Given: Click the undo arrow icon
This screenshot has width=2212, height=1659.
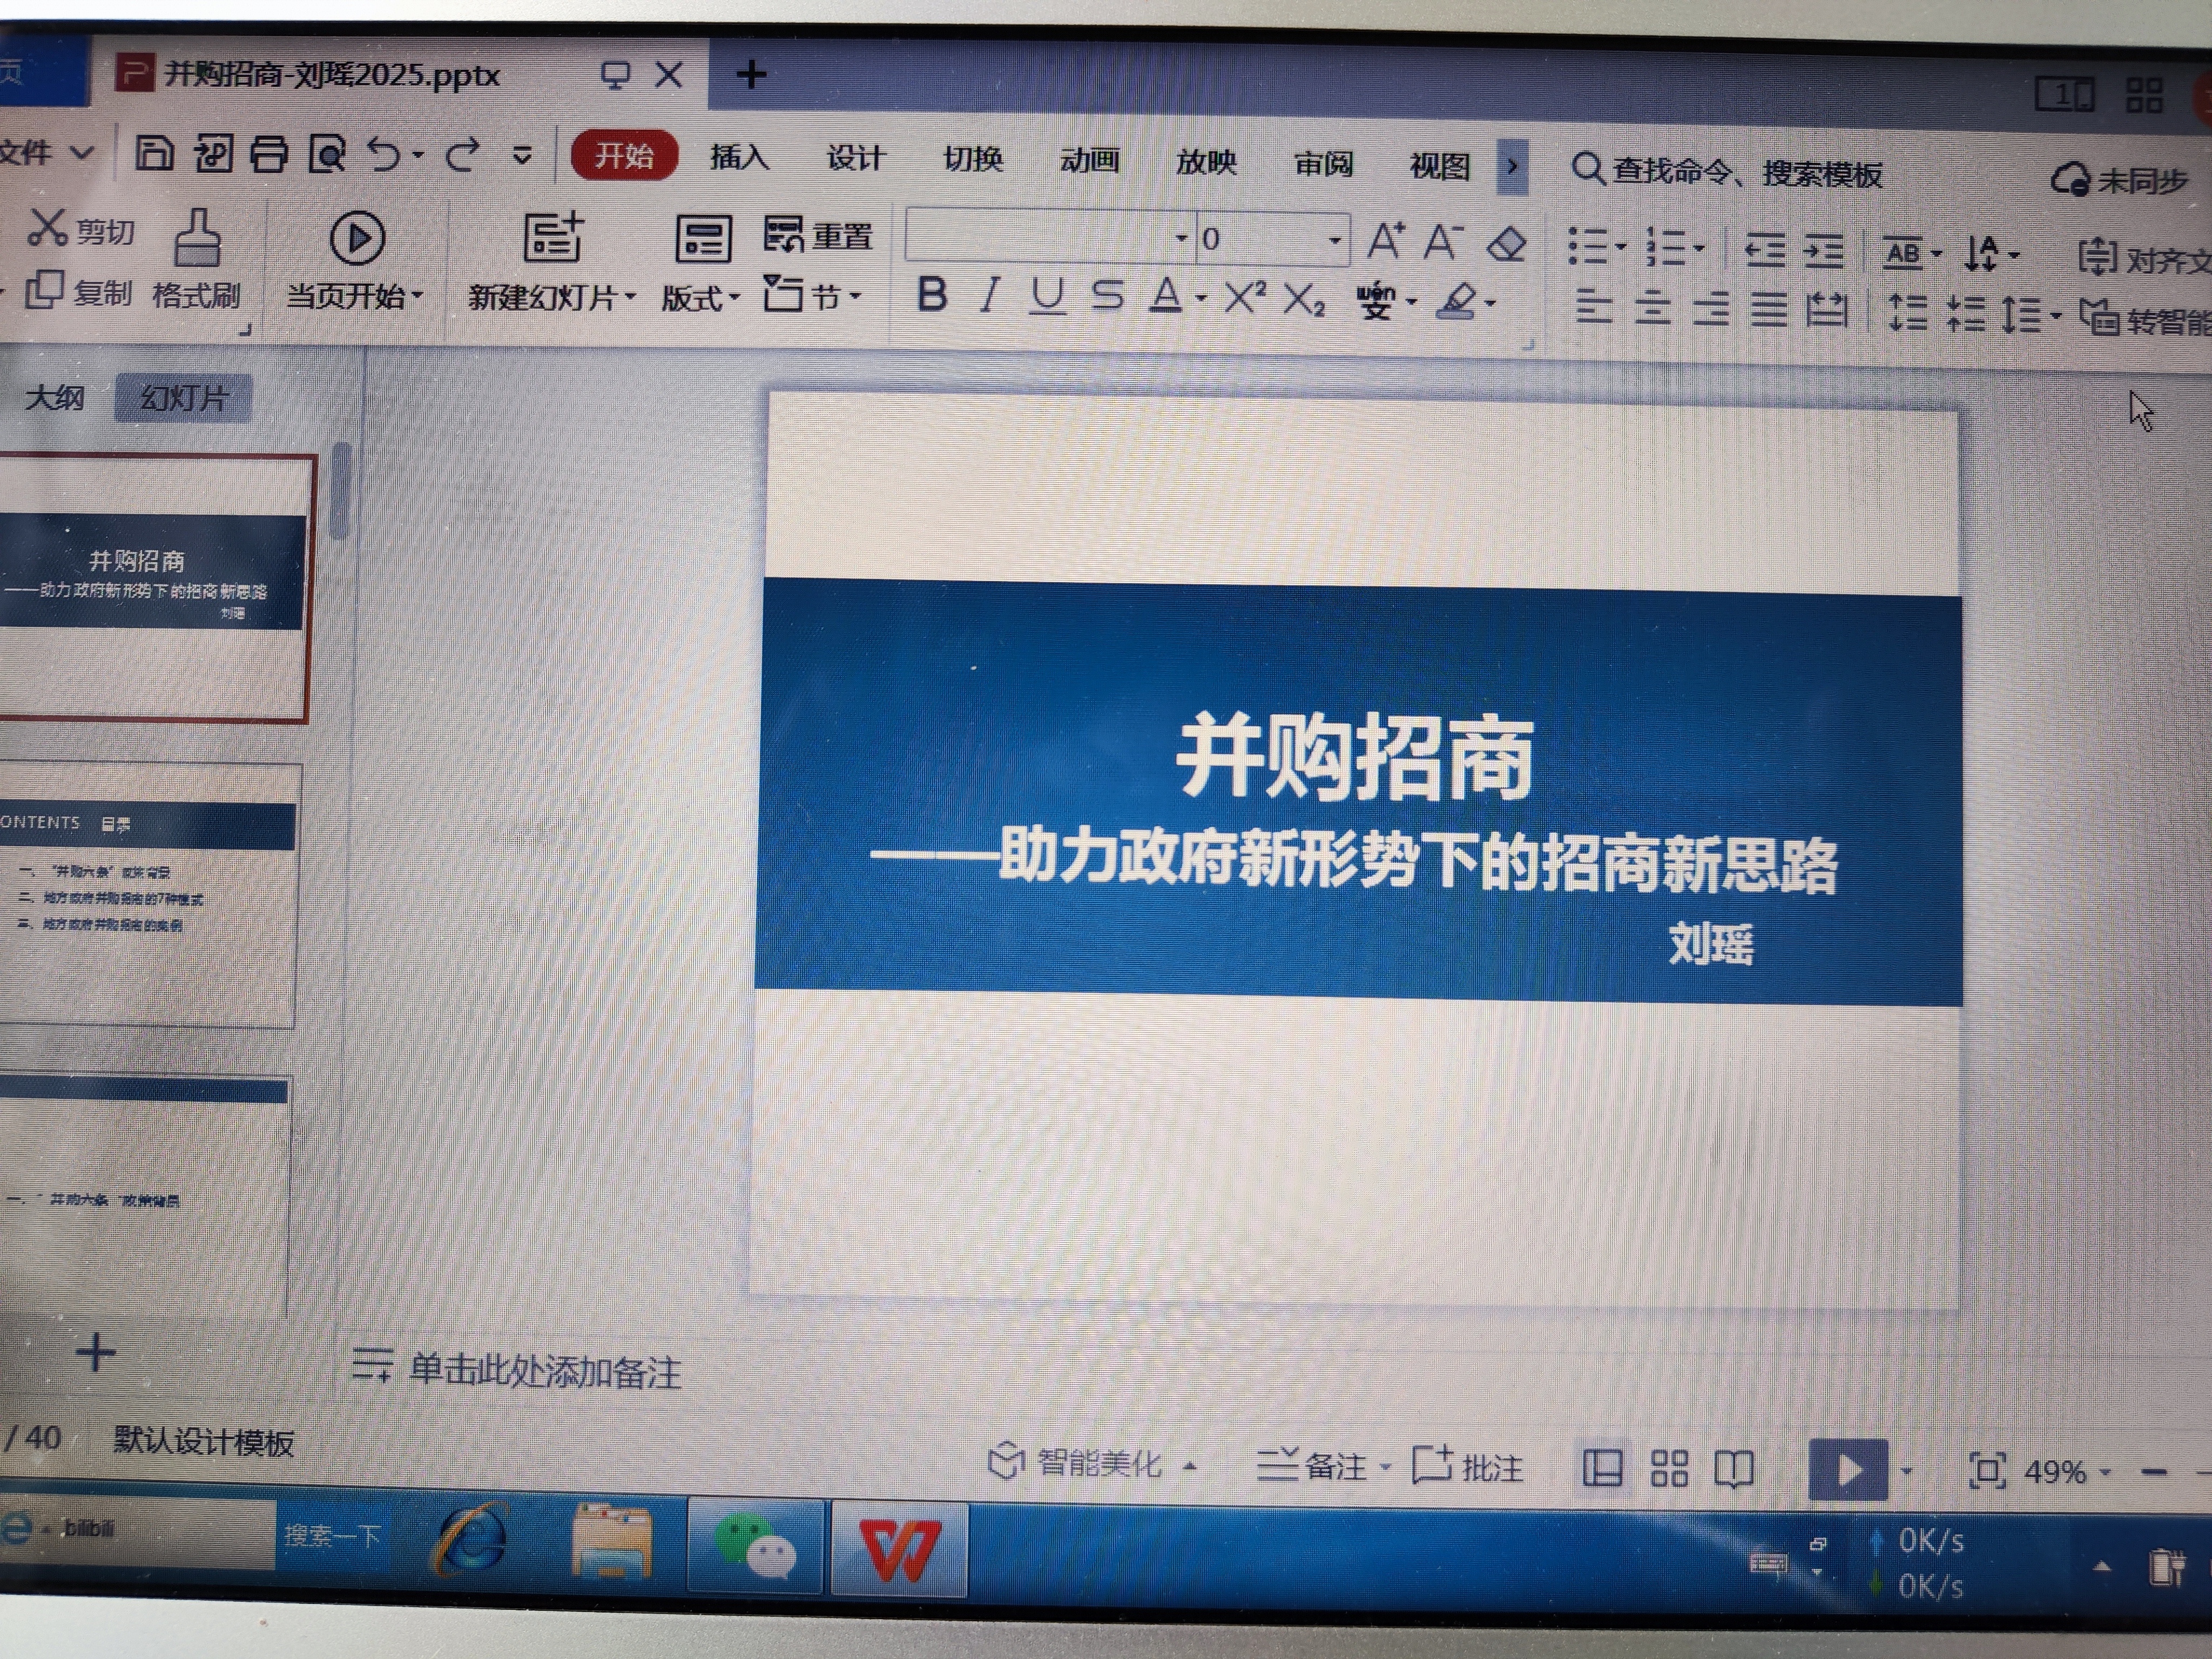Looking at the screenshot, I should point(384,155).
